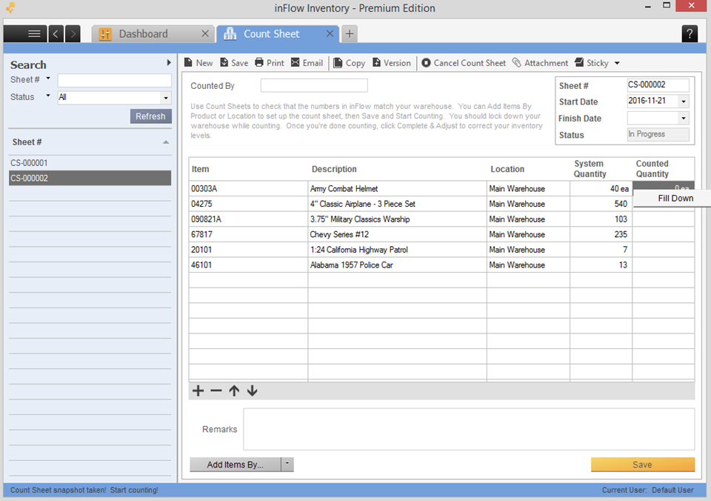
Task: Click the Sticky note button
Action: (592, 63)
